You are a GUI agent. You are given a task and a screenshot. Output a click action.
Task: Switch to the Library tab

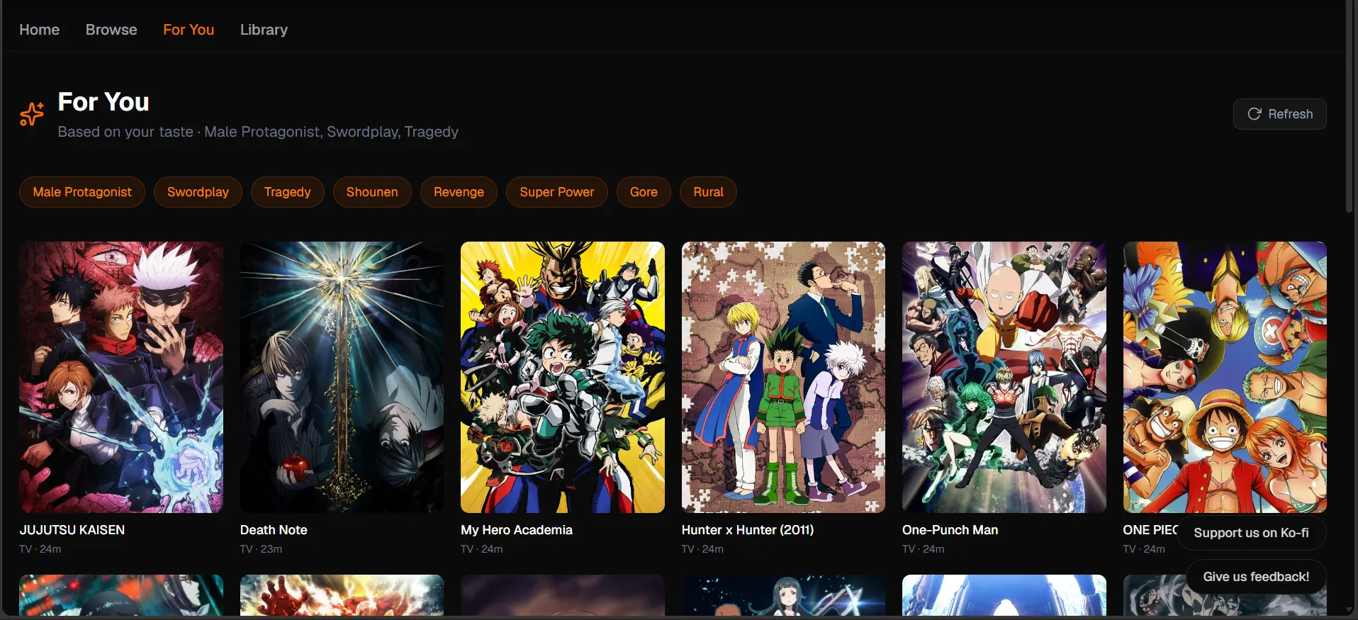264,30
